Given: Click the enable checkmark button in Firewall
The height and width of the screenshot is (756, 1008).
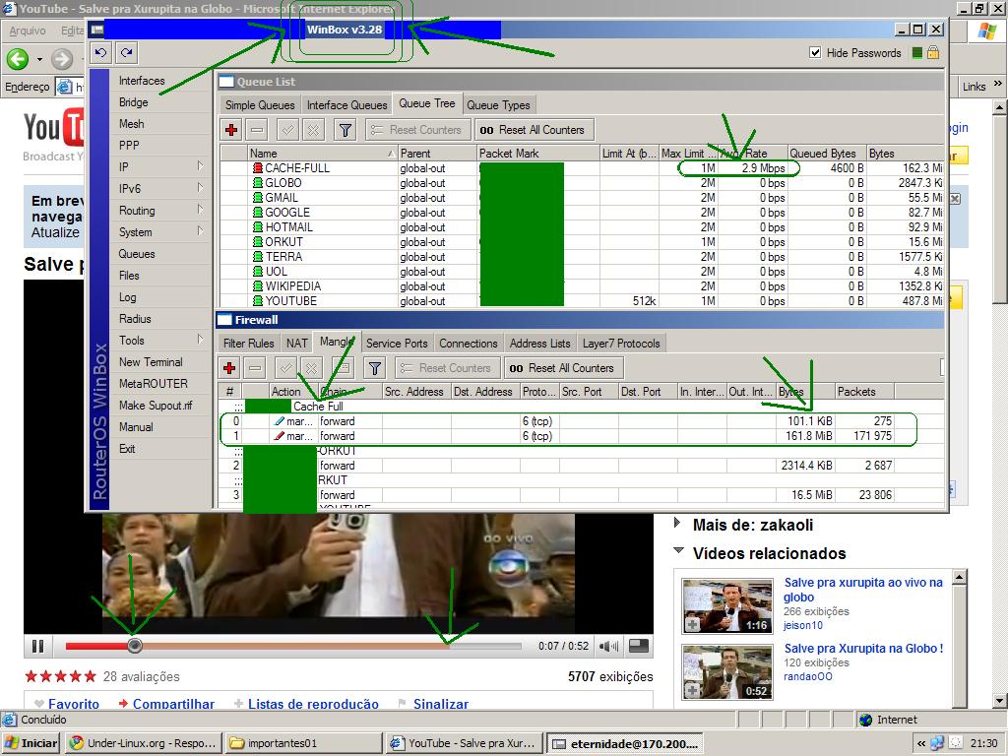Looking at the screenshot, I should pos(285,368).
